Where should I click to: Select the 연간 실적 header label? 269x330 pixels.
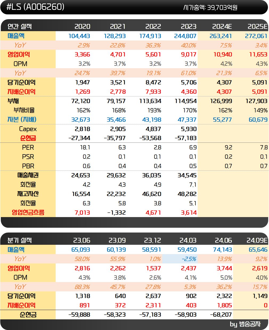[x=20, y=26]
